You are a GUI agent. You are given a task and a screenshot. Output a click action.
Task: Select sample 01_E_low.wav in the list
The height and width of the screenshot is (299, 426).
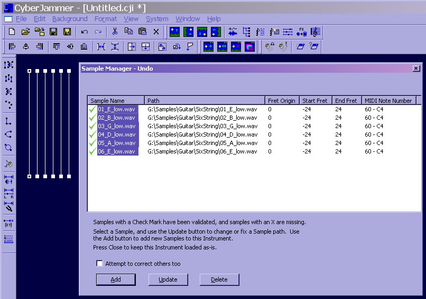pyautogui.click(x=117, y=109)
